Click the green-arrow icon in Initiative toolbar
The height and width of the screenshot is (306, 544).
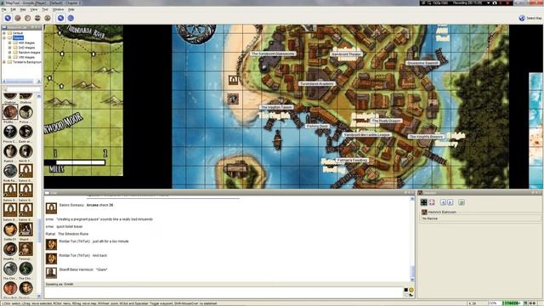(x=462, y=202)
